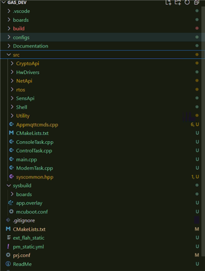The height and width of the screenshot is (271, 205).
Task: Click the gear icon beside mcuboot.conf
Action: click(11, 212)
